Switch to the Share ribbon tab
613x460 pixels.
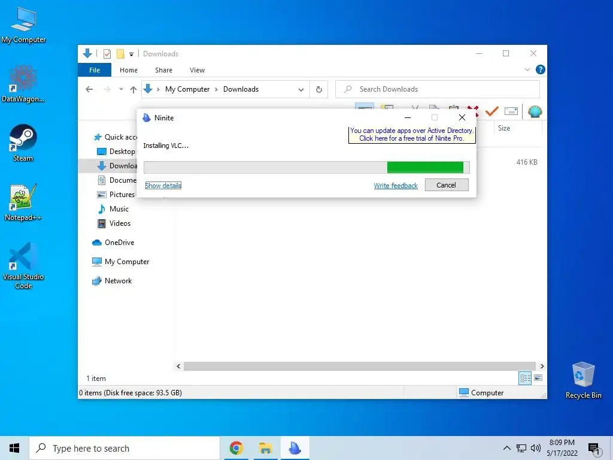pos(163,70)
